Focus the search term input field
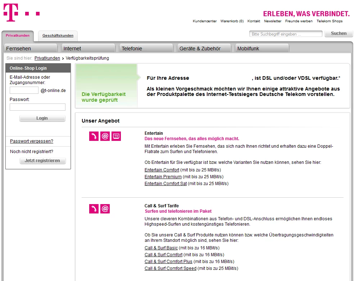The width and height of the screenshot is (359, 281). pos(286,34)
